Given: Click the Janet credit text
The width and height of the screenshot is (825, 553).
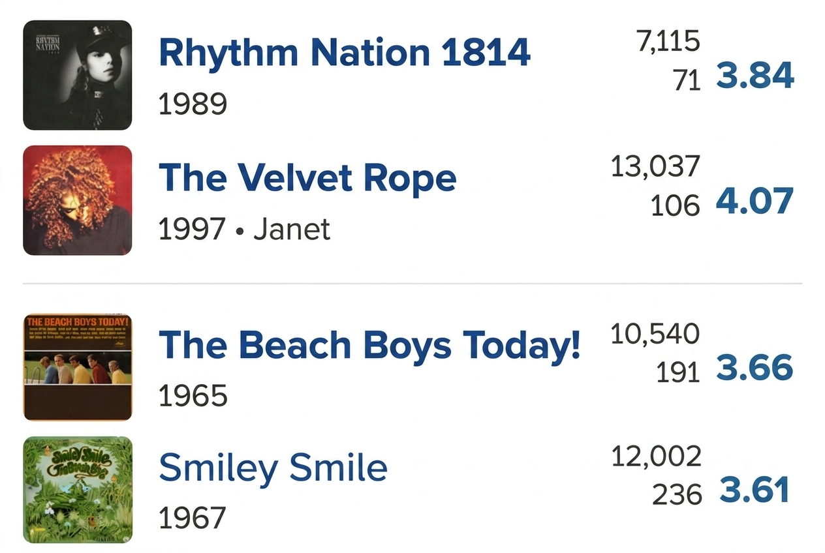Looking at the screenshot, I should tap(292, 229).
